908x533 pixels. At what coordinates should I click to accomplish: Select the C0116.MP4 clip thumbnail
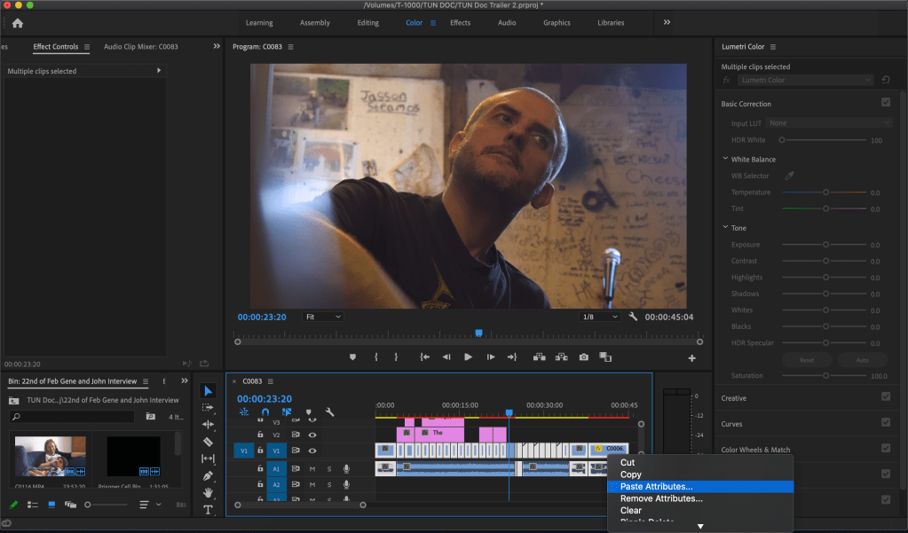[50, 457]
